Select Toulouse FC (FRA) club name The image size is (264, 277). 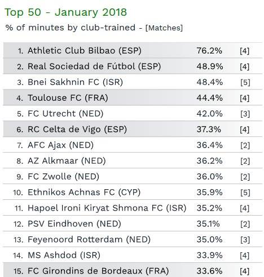(68, 98)
